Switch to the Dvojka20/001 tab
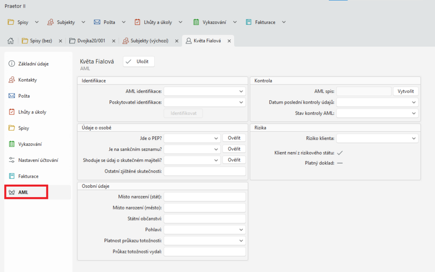This screenshot has height=272, width=435. (x=91, y=41)
